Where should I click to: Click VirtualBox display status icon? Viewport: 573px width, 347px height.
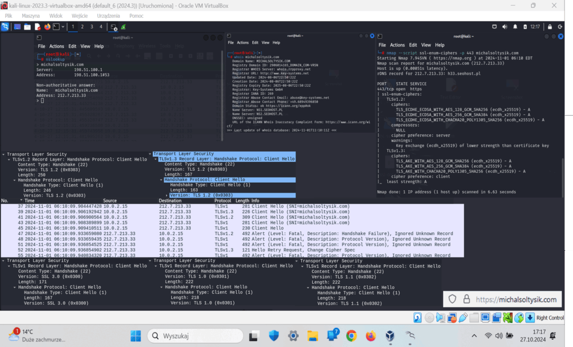point(485,318)
